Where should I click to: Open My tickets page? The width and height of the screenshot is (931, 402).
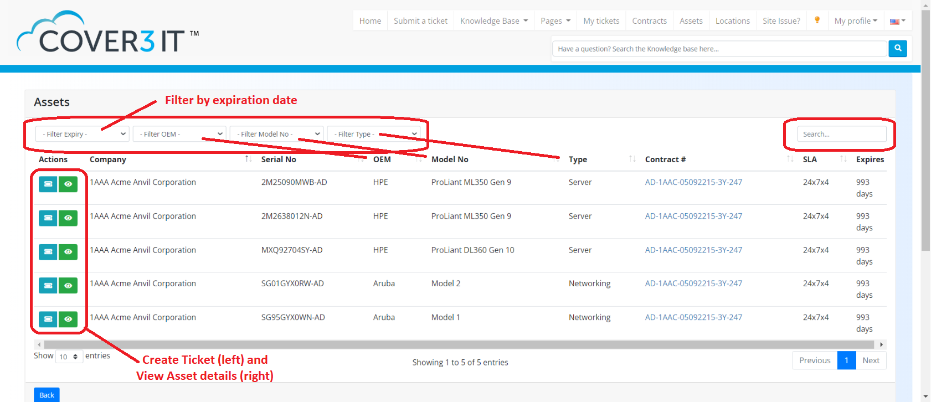click(x=601, y=21)
